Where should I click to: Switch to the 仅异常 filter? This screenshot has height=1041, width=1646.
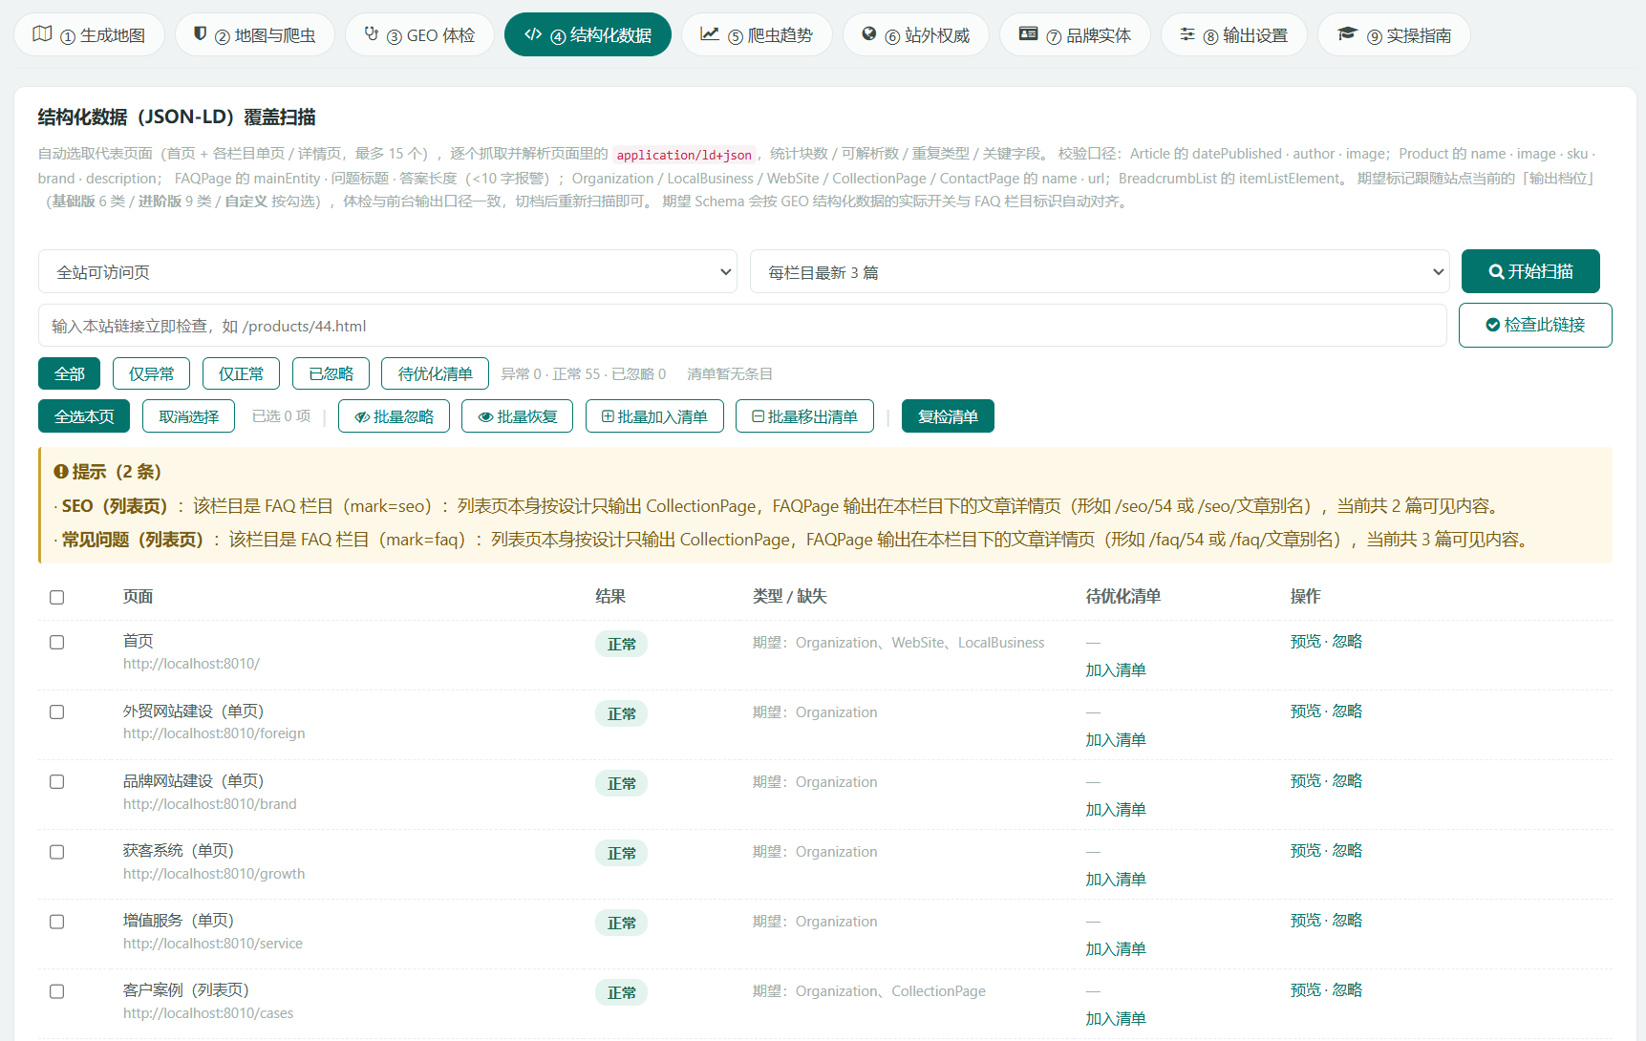(151, 373)
